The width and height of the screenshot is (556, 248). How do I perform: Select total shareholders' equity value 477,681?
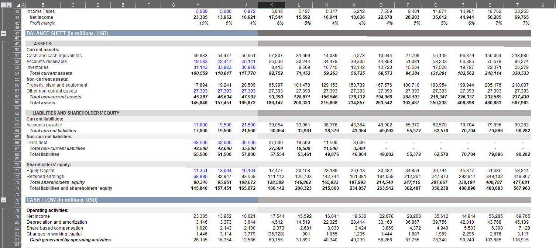(x=521, y=182)
